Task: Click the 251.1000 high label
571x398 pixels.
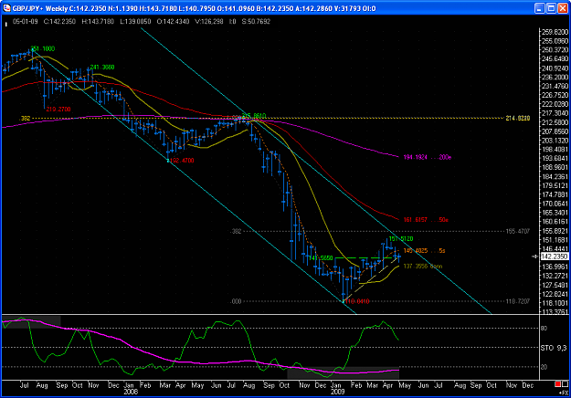Action: coord(43,48)
